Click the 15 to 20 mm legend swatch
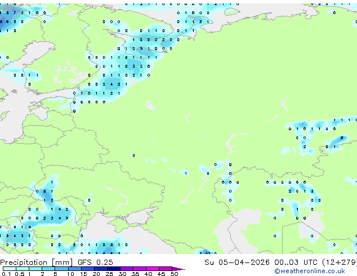The height and width of the screenshot is (276, 357). [87, 269]
